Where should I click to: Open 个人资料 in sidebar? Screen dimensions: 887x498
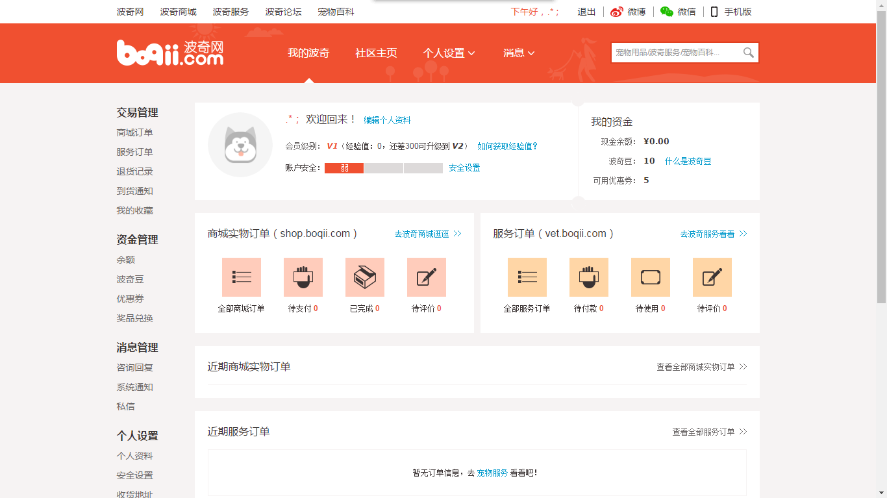[135, 456]
